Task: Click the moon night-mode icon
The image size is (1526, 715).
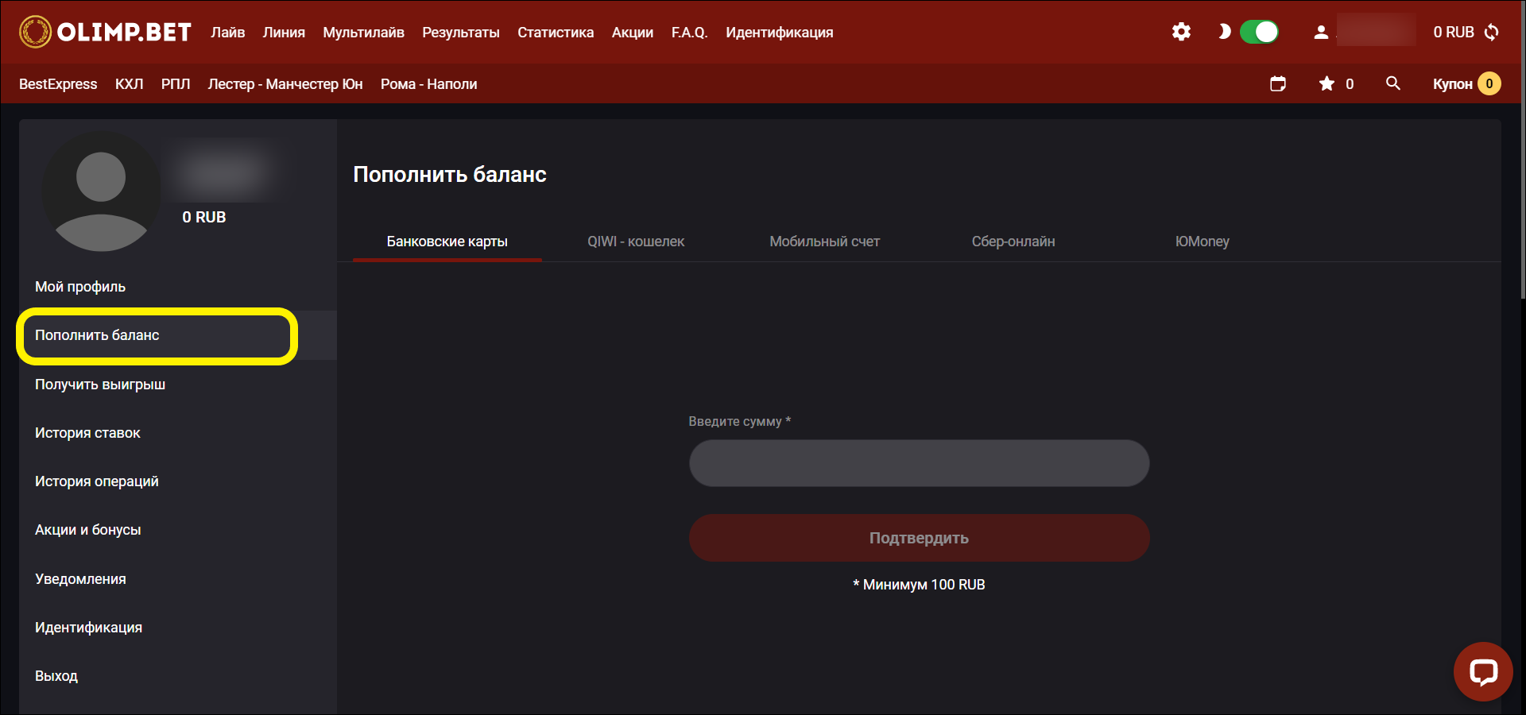Action: (1224, 32)
